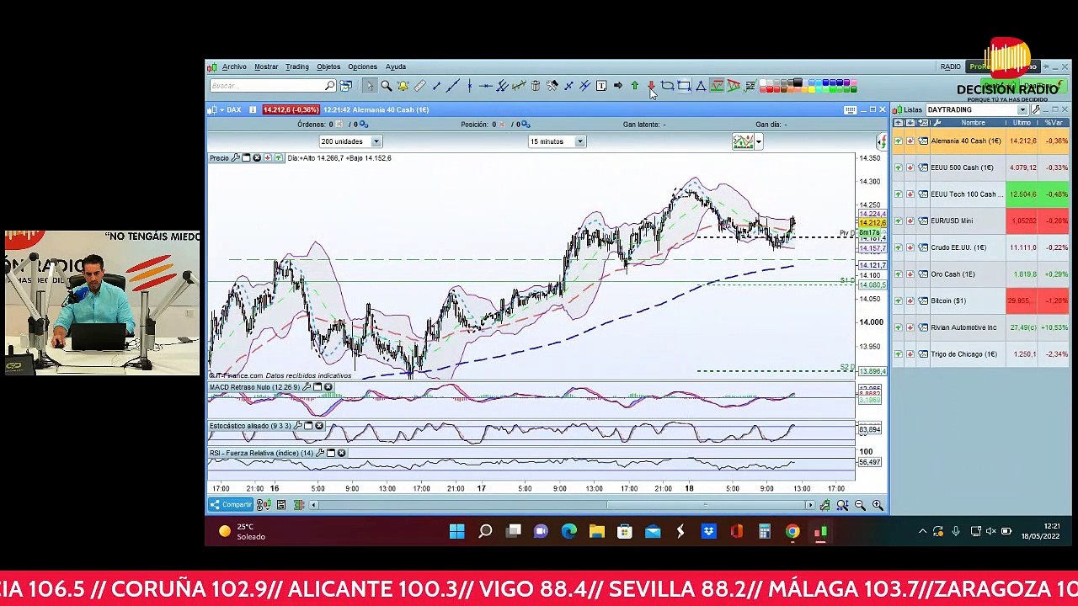1078x606 pixels.
Task: Click buy arrow for Alemania 40 Cash
Action: click(898, 141)
